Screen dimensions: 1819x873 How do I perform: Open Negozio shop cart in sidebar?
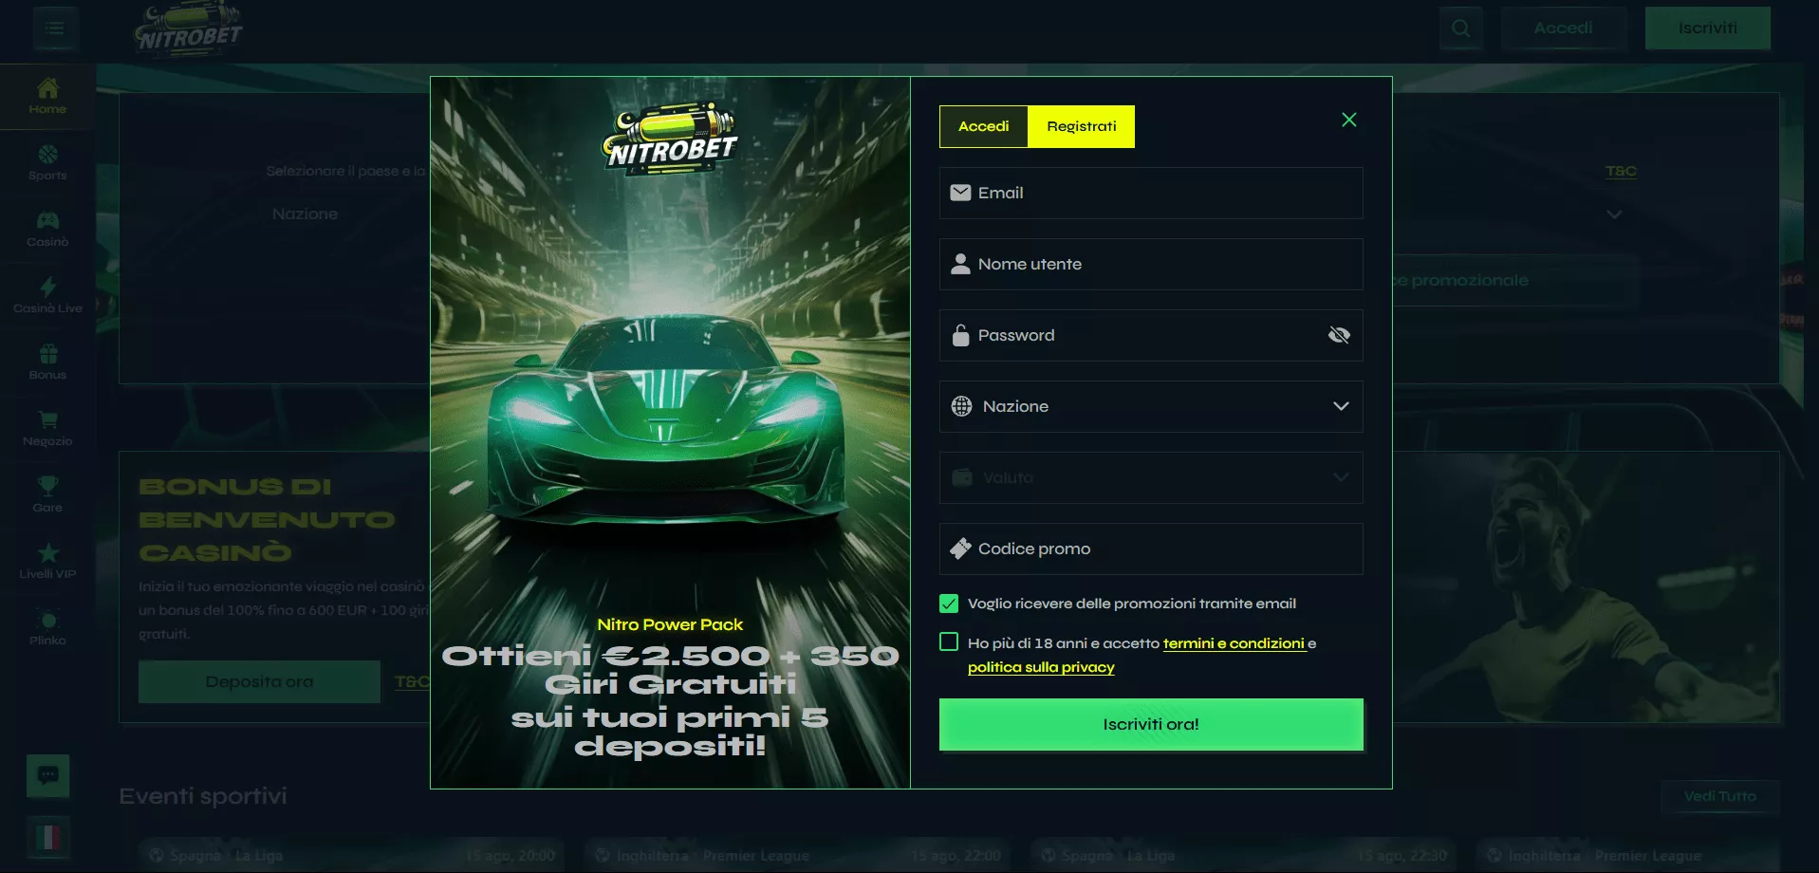click(47, 429)
